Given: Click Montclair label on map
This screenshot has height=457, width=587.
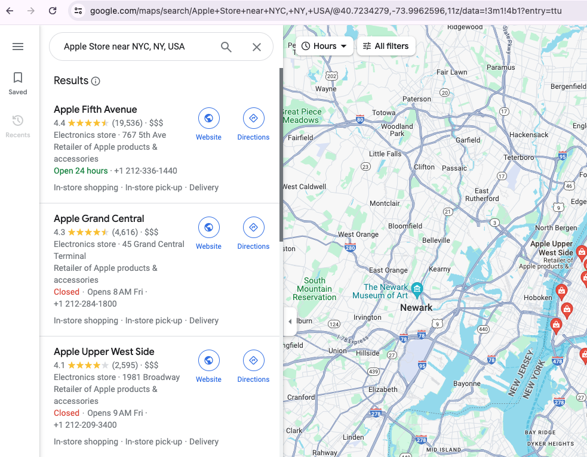Looking at the screenshot, I should [385, 203].
